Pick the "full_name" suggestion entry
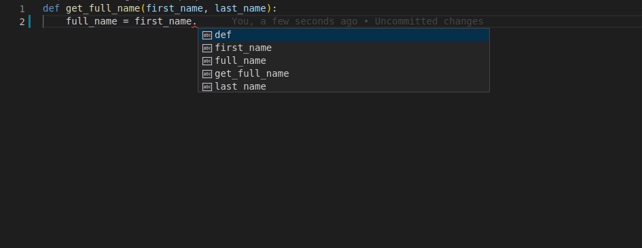Image resolution: width=642 pixels, height=248 pixels. click(344, 60)
